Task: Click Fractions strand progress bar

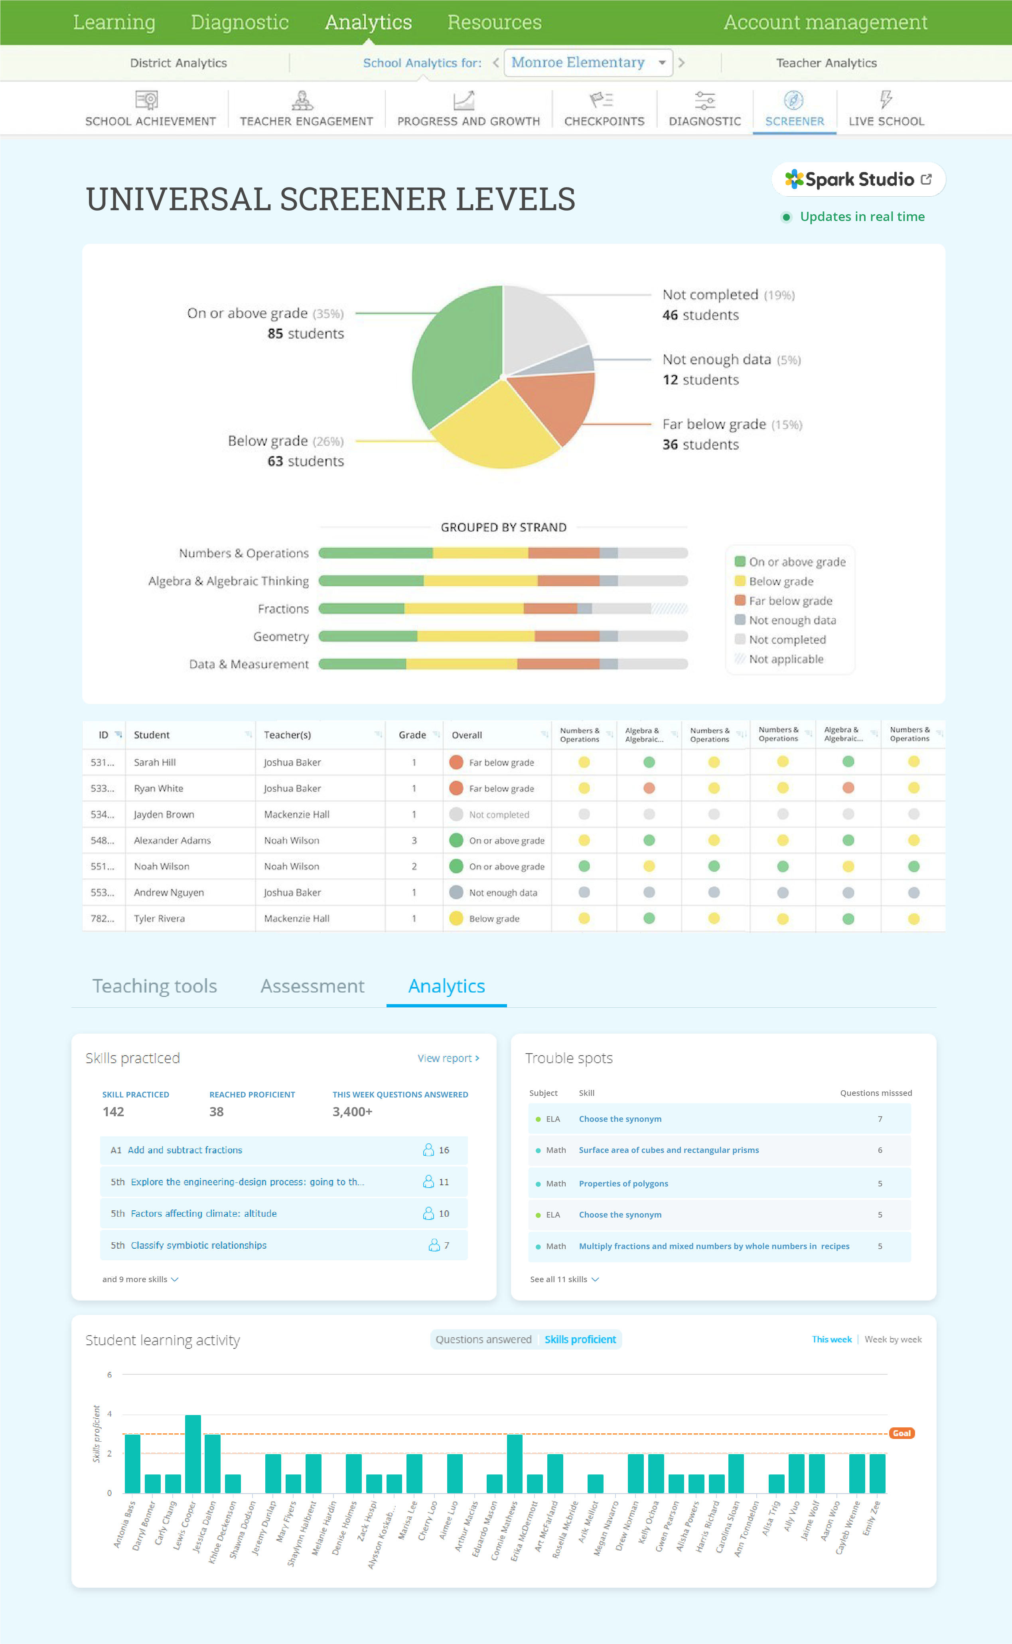Action: click(503, 608)
